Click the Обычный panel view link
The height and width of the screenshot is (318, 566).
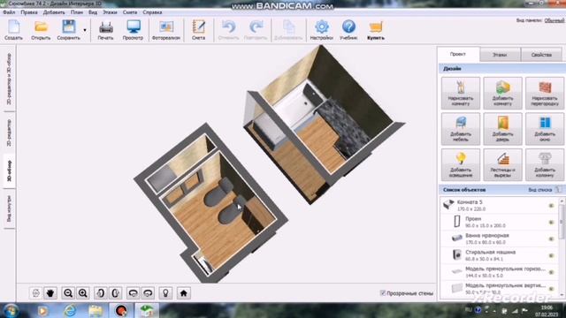pos(555,20)
